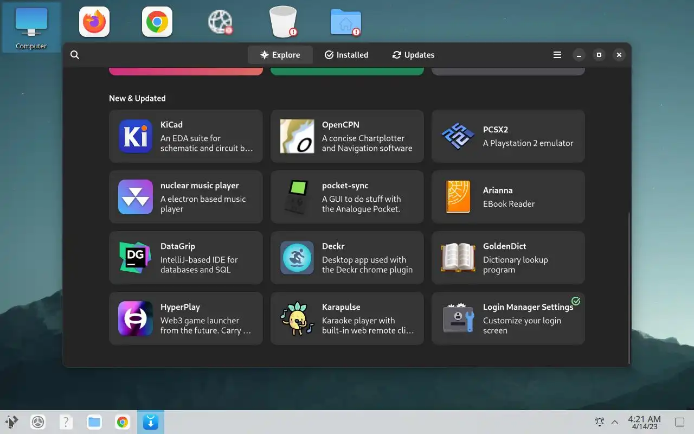This screenshot has width=694, height=434.
Task: Click the OpenCPN app icon
Action: tap(297, 136)
